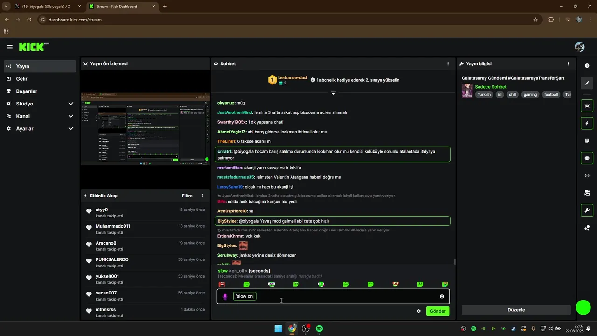The height and width of the screenshot is (336, 597).
Task: Select Gelir in left sidebar
Action: tap(40, 79)
